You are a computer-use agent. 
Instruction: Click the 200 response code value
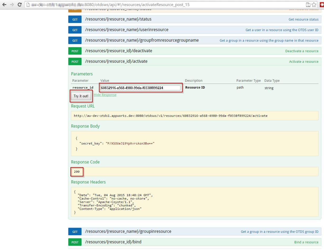coord(77,172)
